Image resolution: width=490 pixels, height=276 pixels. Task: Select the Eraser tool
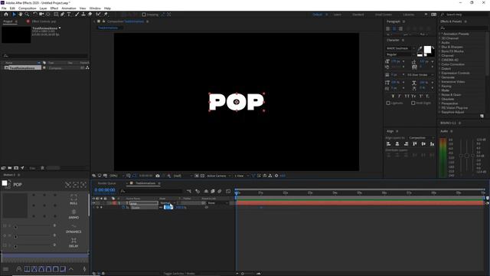click(x=90, y=15)
